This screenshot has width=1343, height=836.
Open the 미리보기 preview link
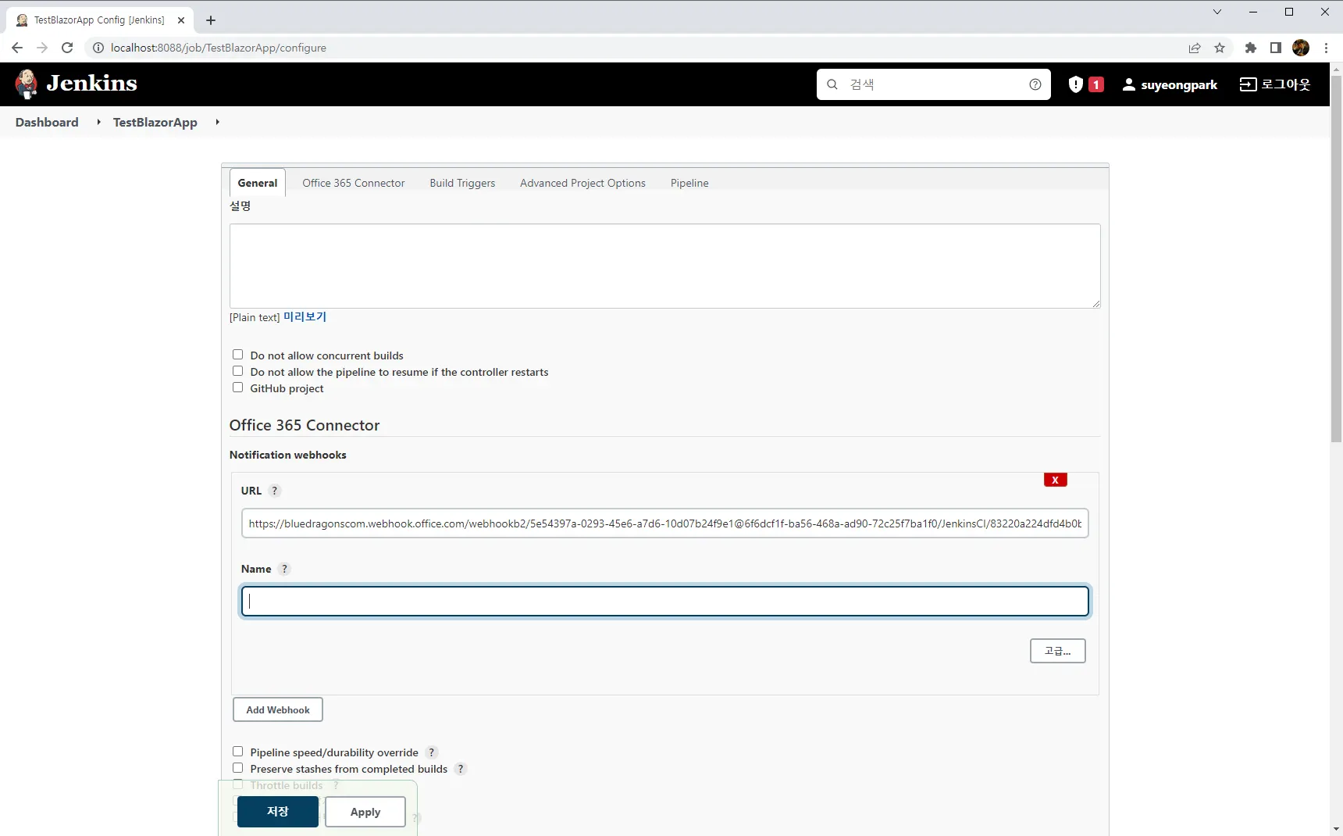click(305, 316)
